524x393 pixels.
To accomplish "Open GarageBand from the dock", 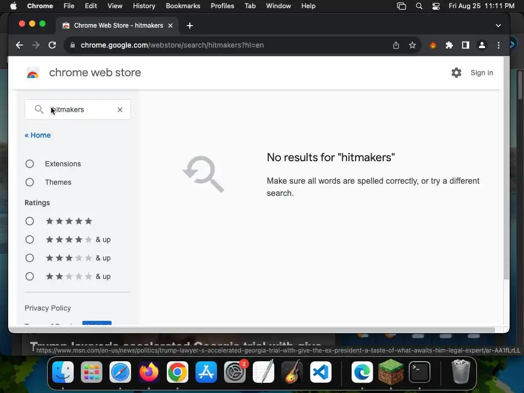I will tap(292, 372).
